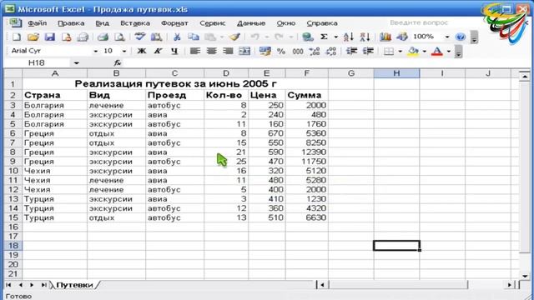Open the Сервис menu

pyautogui.click(x=213, y=23)
